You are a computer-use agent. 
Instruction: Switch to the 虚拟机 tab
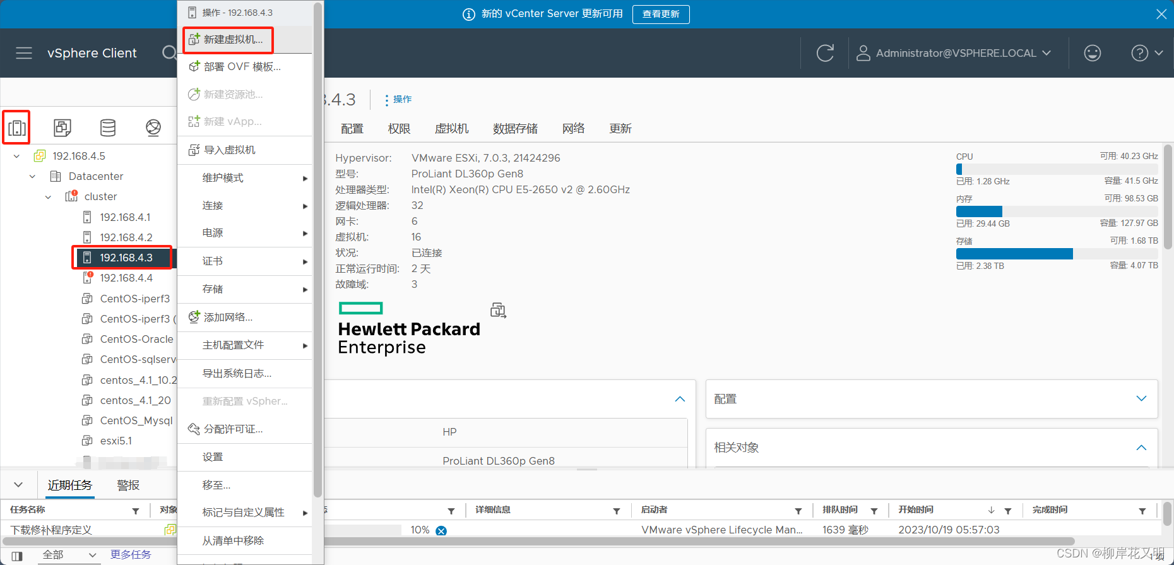452,129
